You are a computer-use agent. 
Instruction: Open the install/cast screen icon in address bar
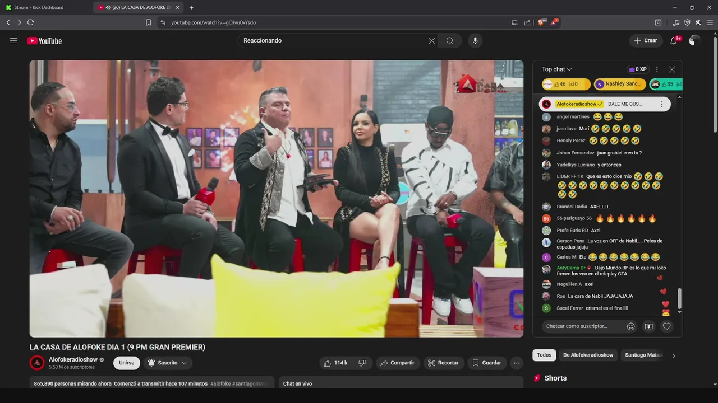514,22
